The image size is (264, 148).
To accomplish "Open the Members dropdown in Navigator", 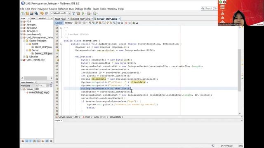I will click(29, 86).
